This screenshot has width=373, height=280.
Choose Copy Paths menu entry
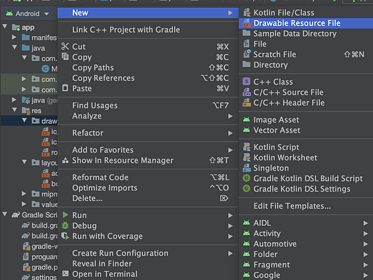[148, 68]
